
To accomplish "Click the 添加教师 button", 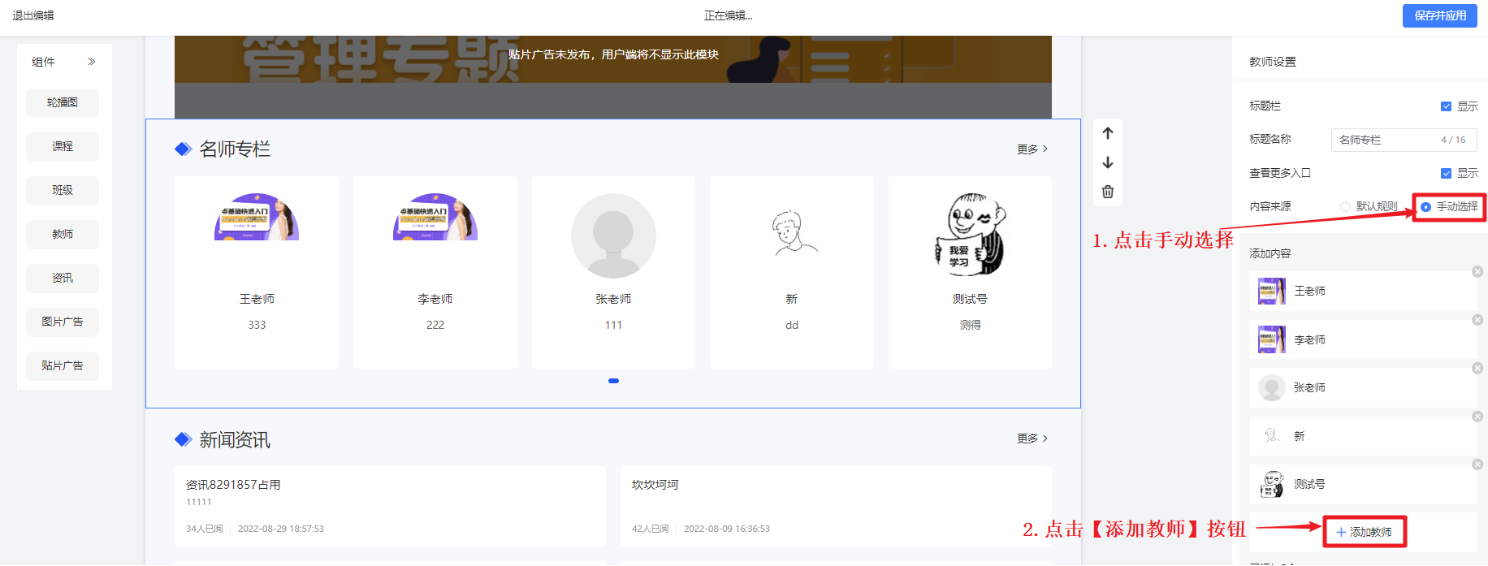I will 1364,532.
